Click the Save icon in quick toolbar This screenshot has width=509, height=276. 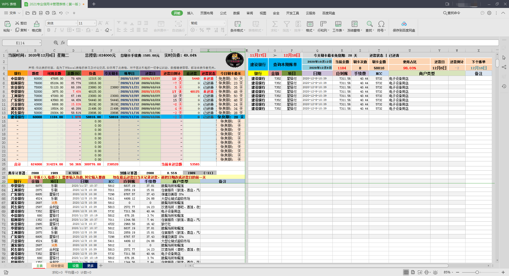click(x=34, y=13)
